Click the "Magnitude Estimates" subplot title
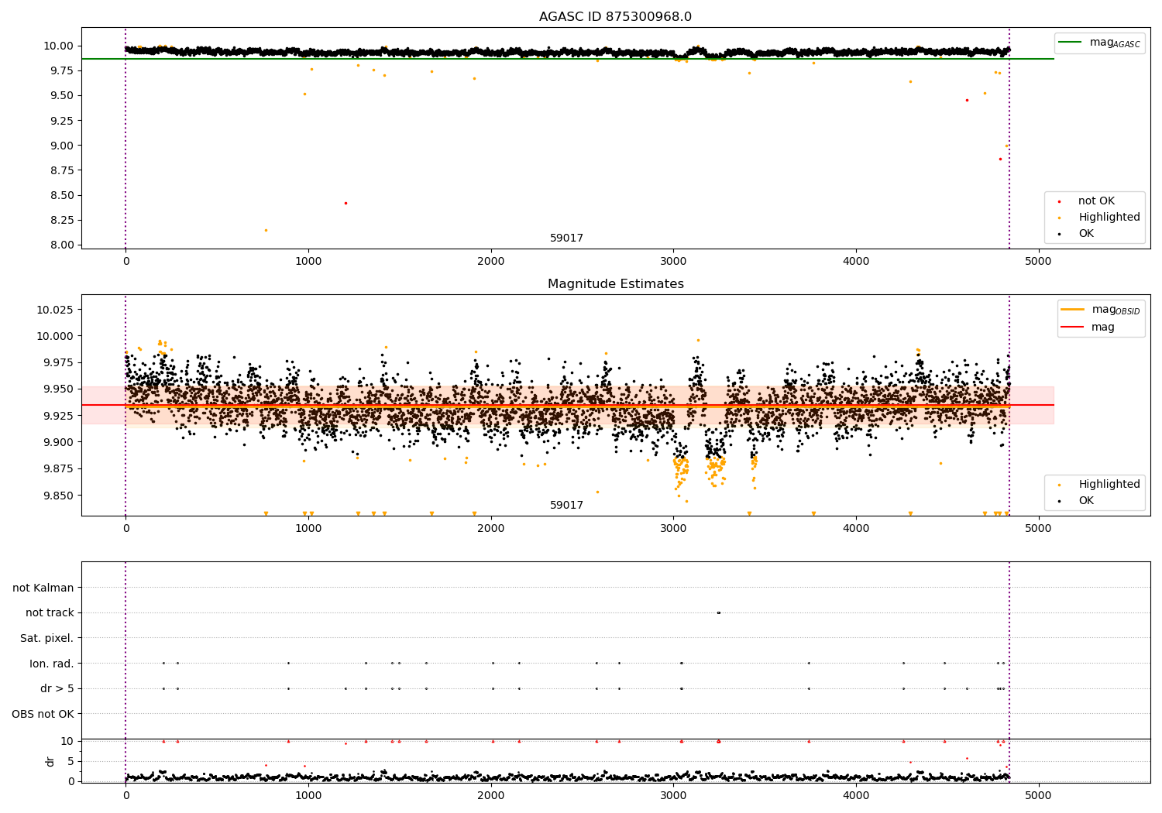This screenshot has height=813, width=1162. click(615, 284)
